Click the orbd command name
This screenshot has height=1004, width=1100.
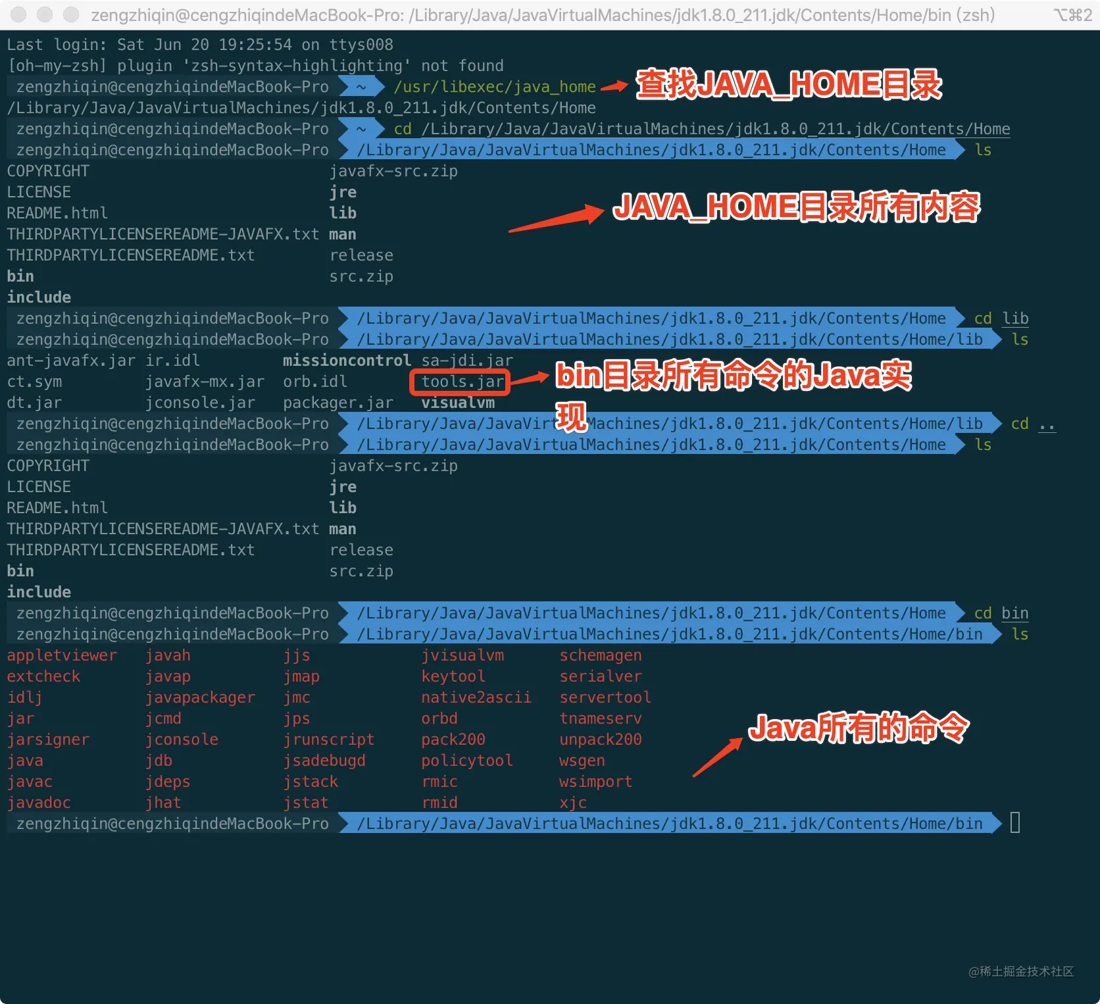(x=439, y=718)
